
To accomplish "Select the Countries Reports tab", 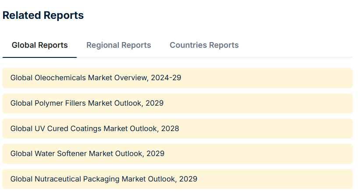I will pyautogui.click(x=204, y=45).
